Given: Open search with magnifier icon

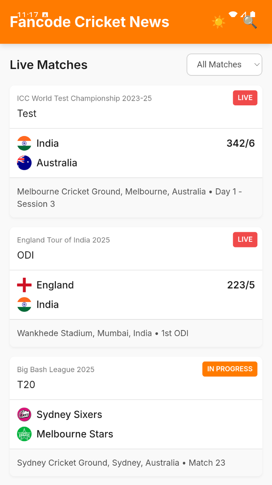Looking at the screenshot, I should pos(250,22).
